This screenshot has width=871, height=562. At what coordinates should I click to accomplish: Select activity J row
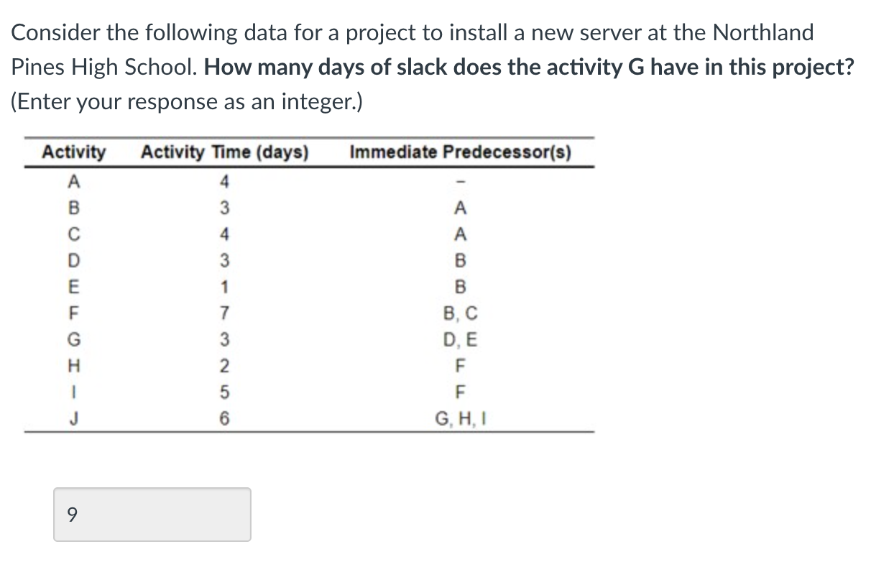tap(73, 415)
